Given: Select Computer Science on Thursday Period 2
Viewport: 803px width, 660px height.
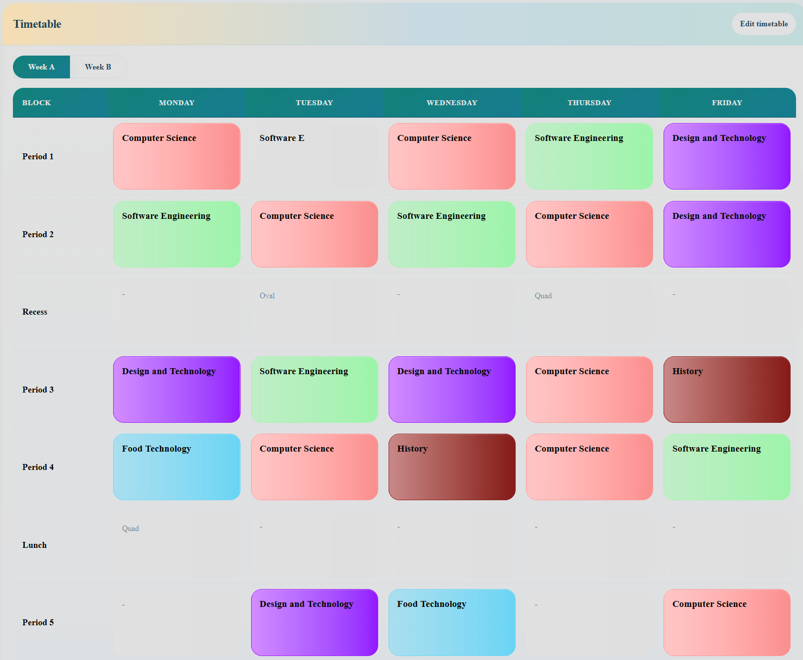Looking at the screenshot, I should [589, 234].
